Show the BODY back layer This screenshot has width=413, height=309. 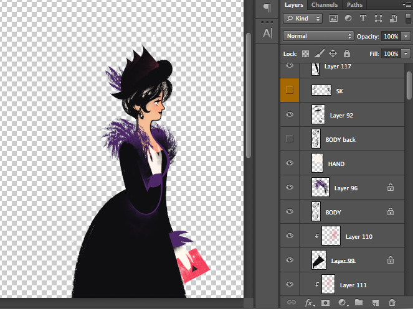coord(290,139)
